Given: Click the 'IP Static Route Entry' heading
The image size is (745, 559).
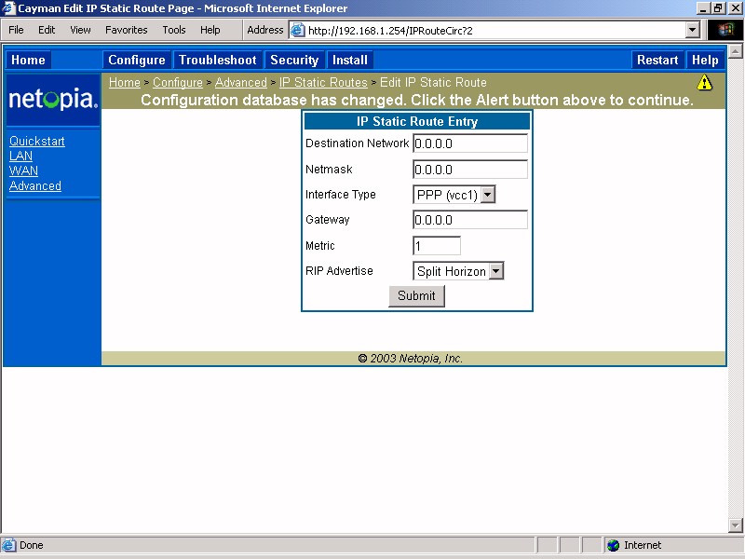Looking at the screenshot, I should pos(417,122).
